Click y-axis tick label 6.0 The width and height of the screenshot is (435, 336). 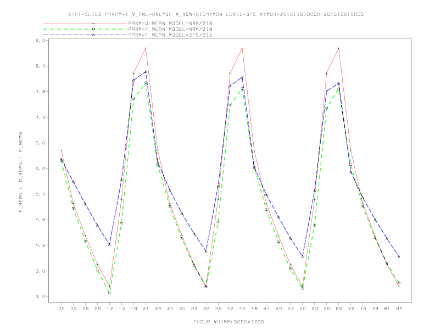(40, 169)
